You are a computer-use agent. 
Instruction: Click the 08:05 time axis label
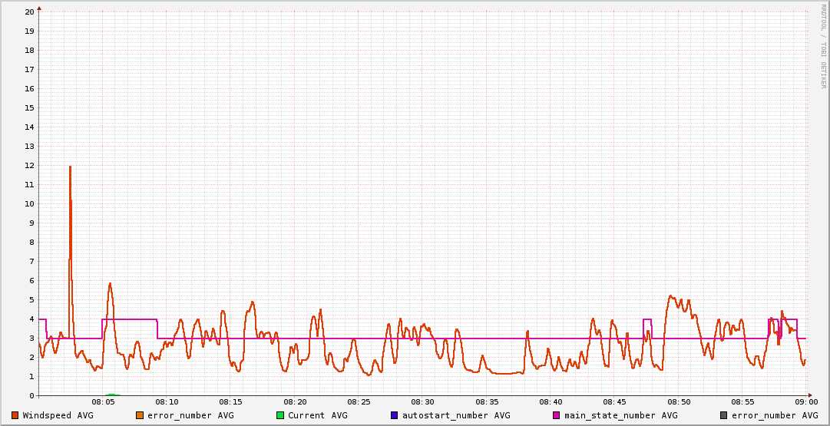tap(103, 401)
